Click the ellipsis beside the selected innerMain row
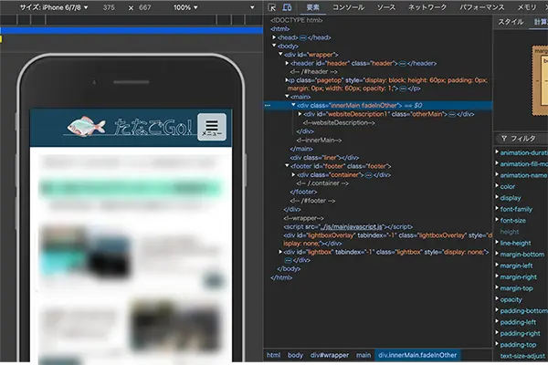Viewport: 548px width, 365px height. pyautogui.click(x=268, y=105)
